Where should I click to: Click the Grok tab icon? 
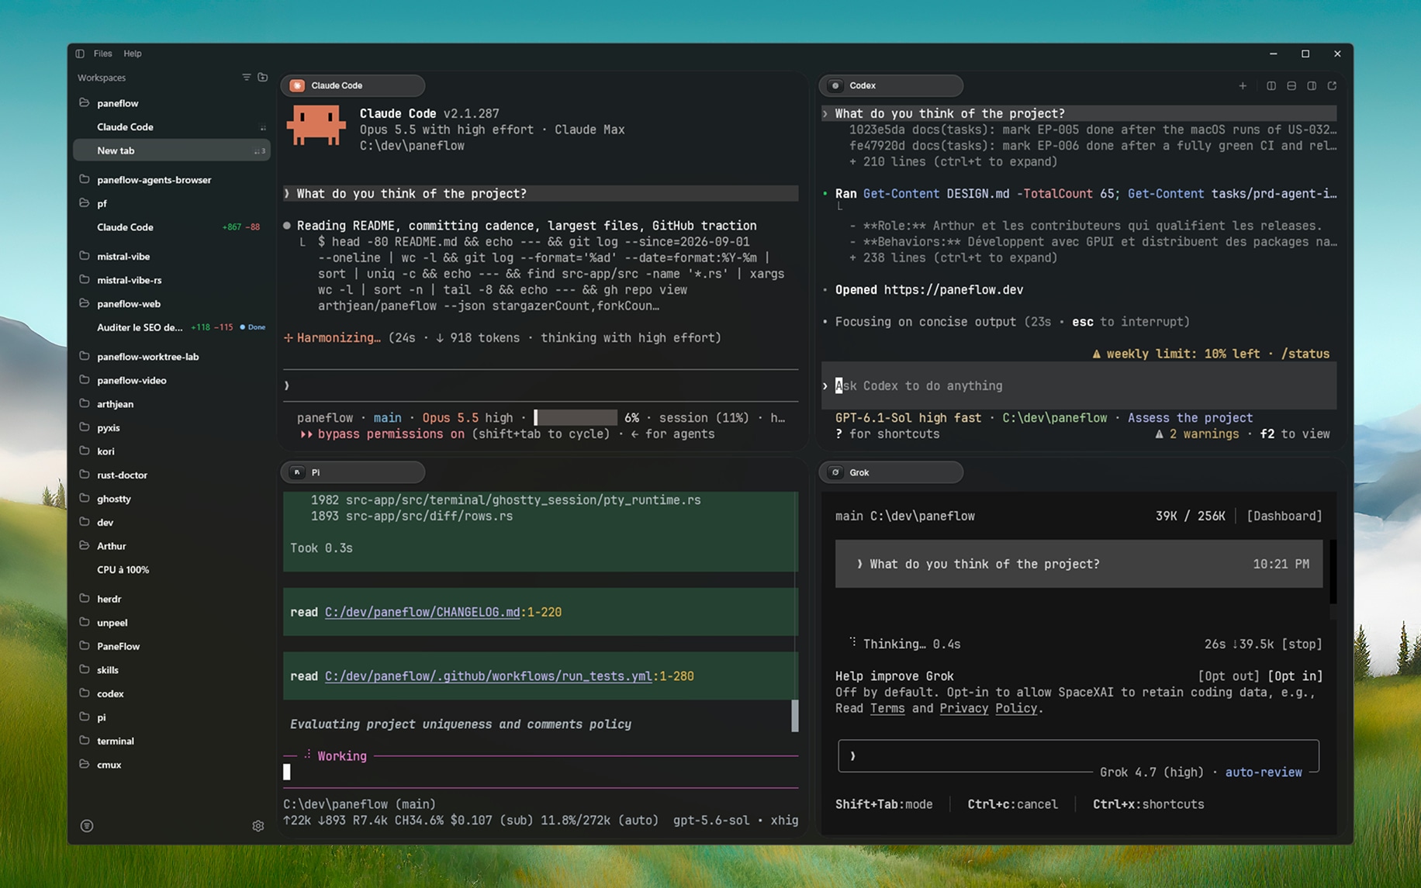[x=835, y=472]
